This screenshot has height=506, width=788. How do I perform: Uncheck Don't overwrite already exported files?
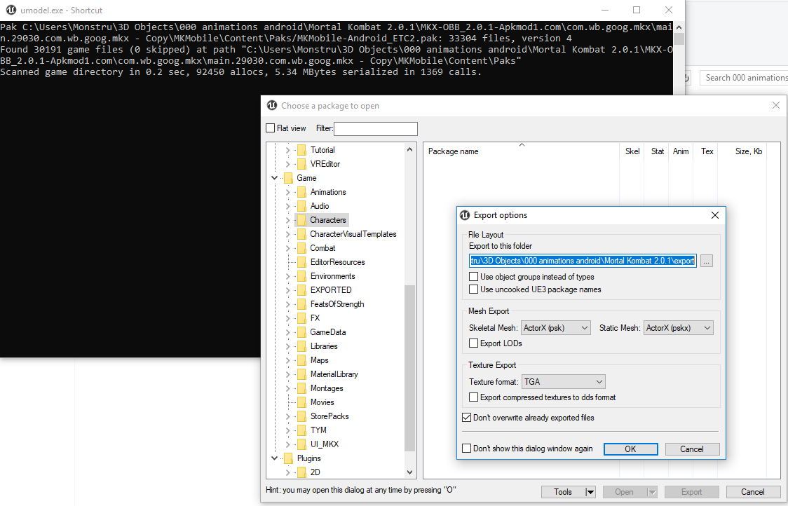pyautogui.click(x=466, y=418)
